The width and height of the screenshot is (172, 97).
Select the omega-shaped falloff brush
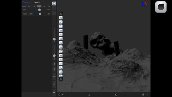(61, 39)
